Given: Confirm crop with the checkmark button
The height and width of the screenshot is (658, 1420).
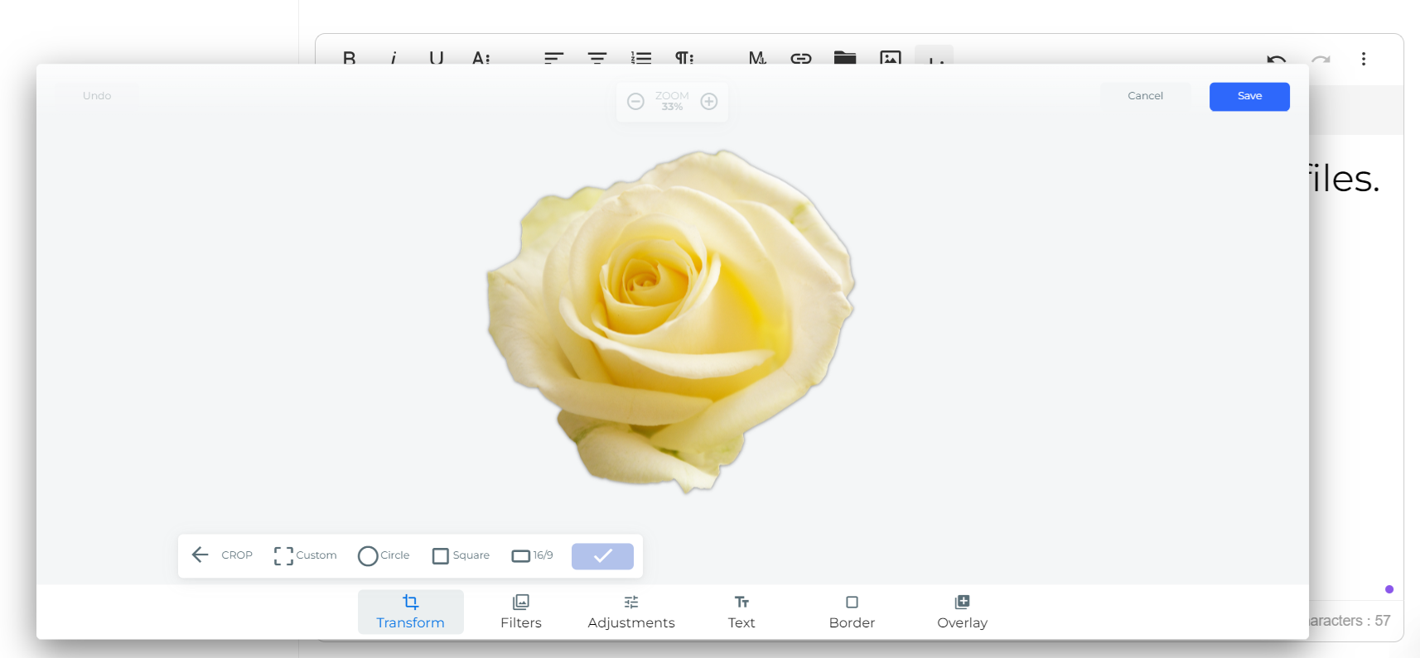Looking at the screenshot, I should click(x=602, y=556).
